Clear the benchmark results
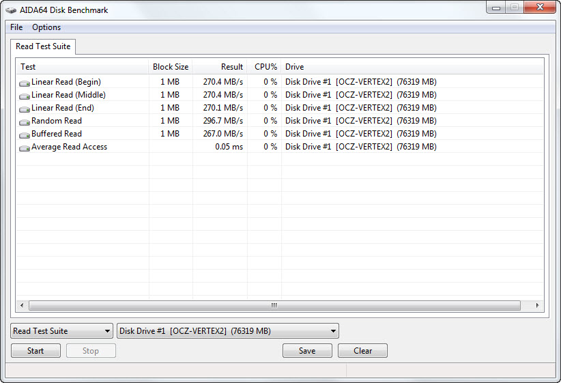The height and width of the screenshot is (383, 561). tap(362, 351)
